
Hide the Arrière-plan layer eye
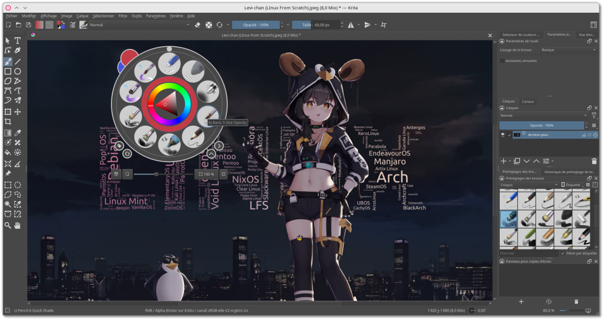(x=503, y=135)
